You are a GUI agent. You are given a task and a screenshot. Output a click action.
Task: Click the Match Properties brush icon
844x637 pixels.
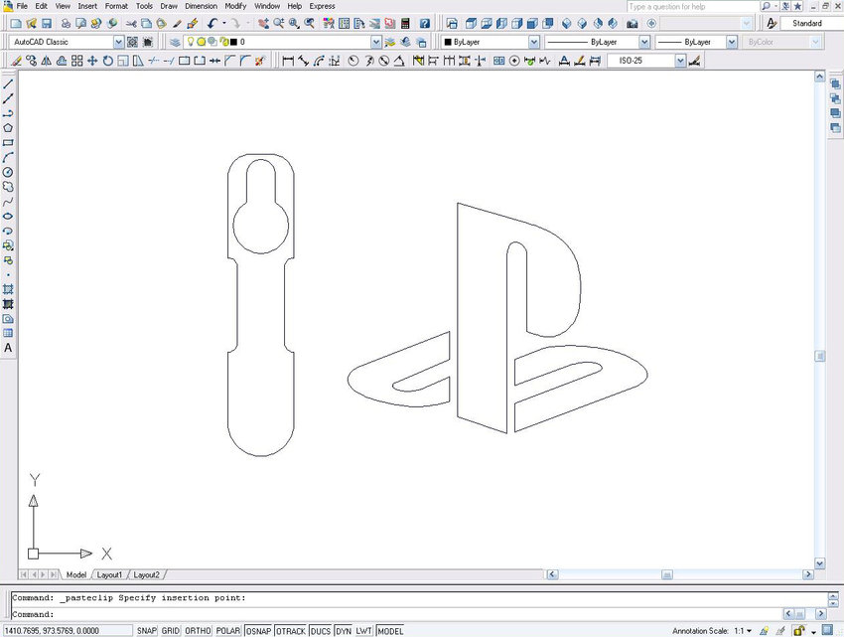(x=177, y=23)
